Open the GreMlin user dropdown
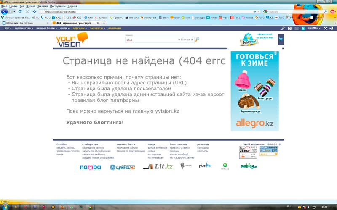Viewport: 337px width, 210px height. click(314, 28)
